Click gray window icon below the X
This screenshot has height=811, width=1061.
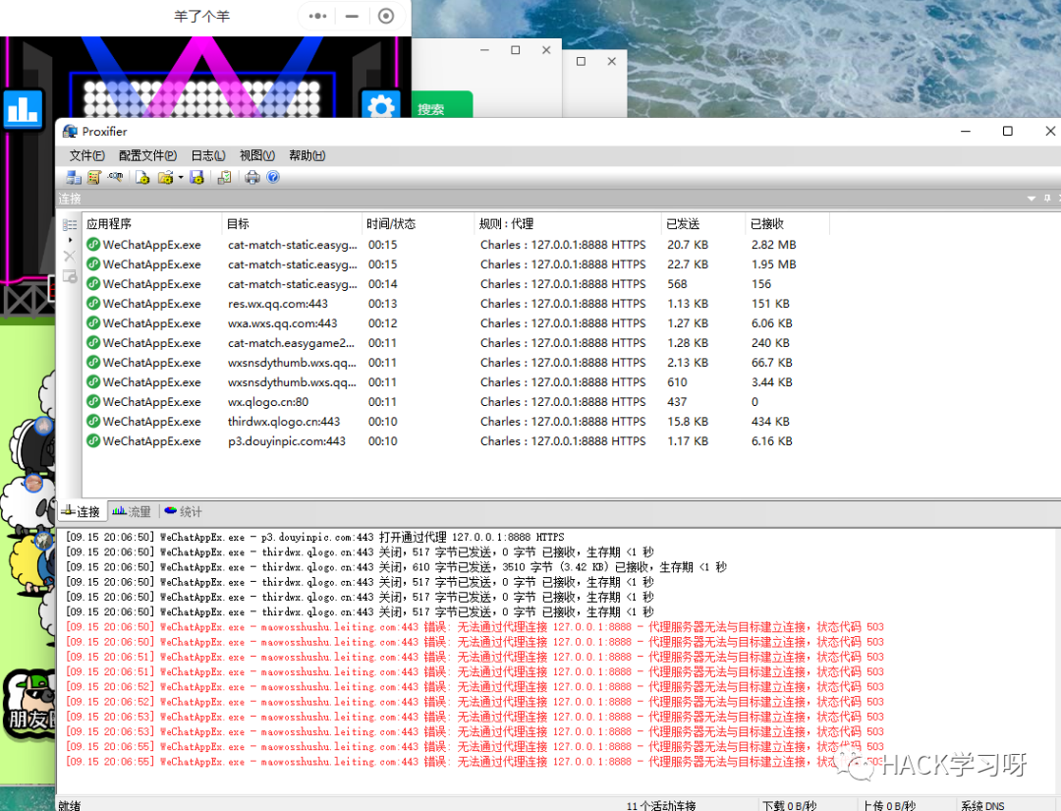click(70, 276)
